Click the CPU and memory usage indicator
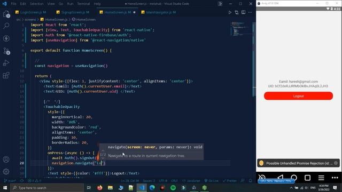Viewport: 342px width, 192px height. click(x=276, y=181)
